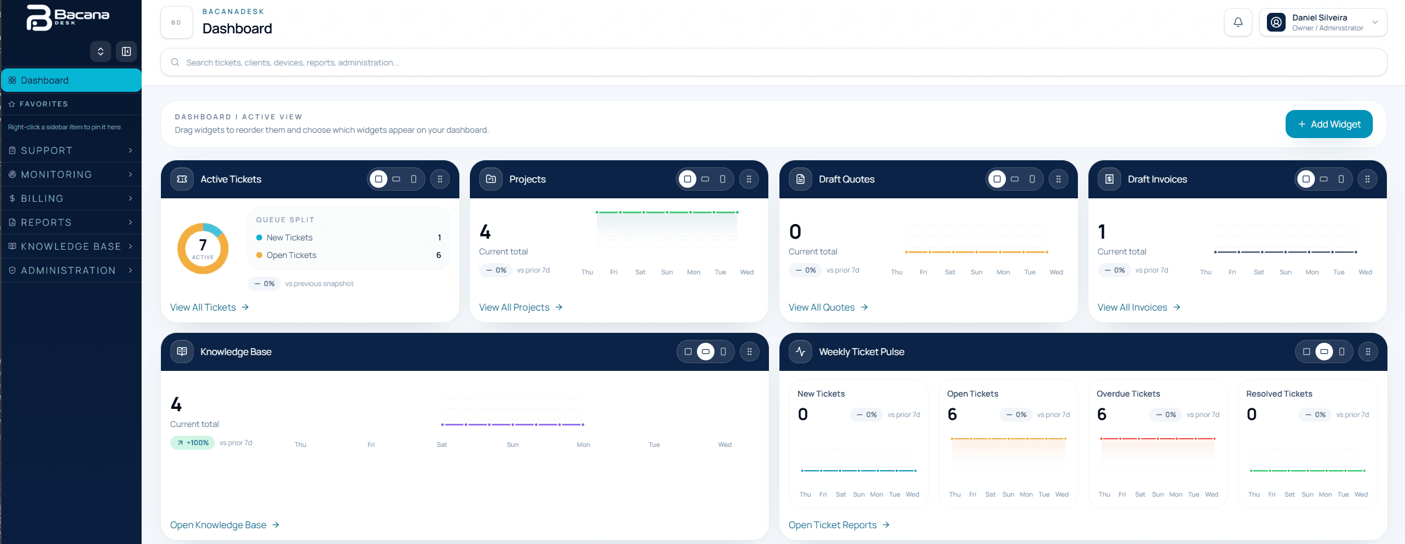This screenshot has height=544, width=1405.
Task: Click the 7 active tickets donut chart
Action: pyautogui.click(x=203, y=248)
